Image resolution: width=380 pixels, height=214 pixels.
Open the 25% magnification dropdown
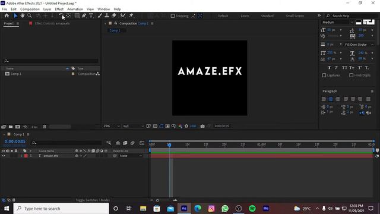[x=112, y=126]
